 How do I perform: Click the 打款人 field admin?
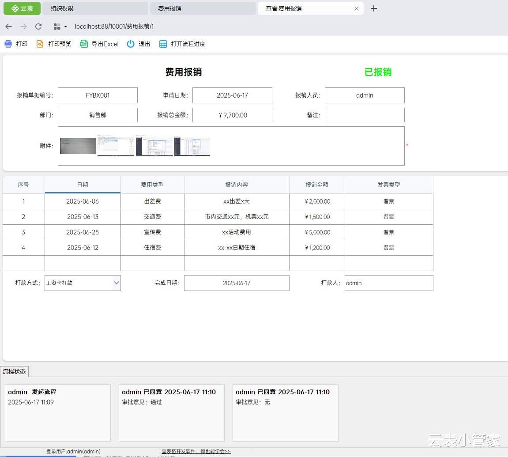(389, 283)
